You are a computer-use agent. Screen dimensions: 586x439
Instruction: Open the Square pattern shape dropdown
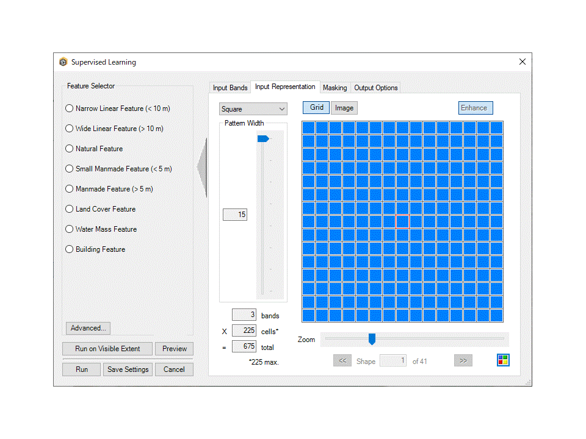(x=253, y=109)
